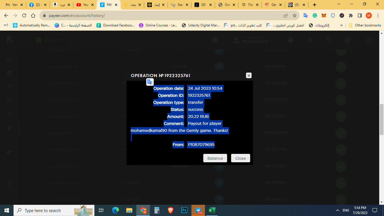Switch to the Facebook tab
Image resolution: width=384 pixels, height=216 pixels.
tap(38, 5)
